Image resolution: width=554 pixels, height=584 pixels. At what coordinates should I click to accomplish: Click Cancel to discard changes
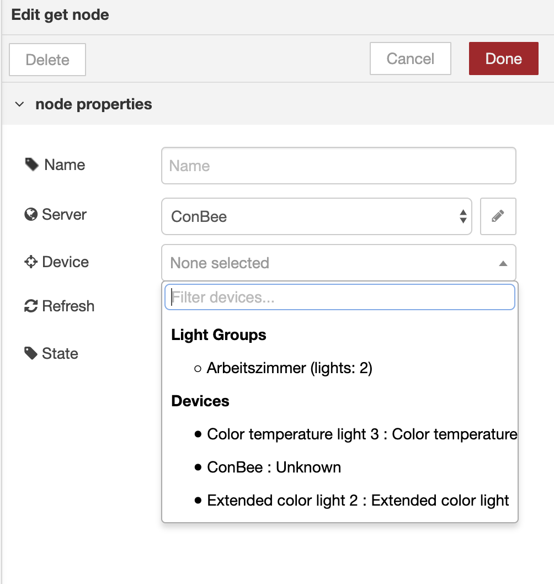click(410, 58)
